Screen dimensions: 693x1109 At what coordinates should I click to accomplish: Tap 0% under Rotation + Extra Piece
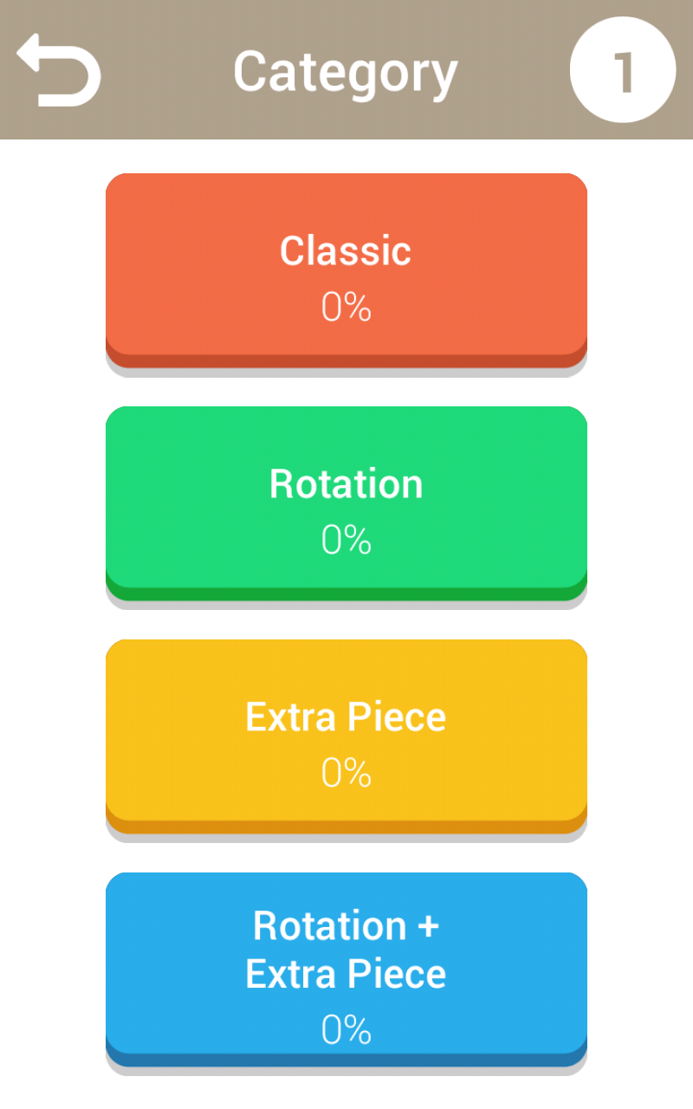346,1030
